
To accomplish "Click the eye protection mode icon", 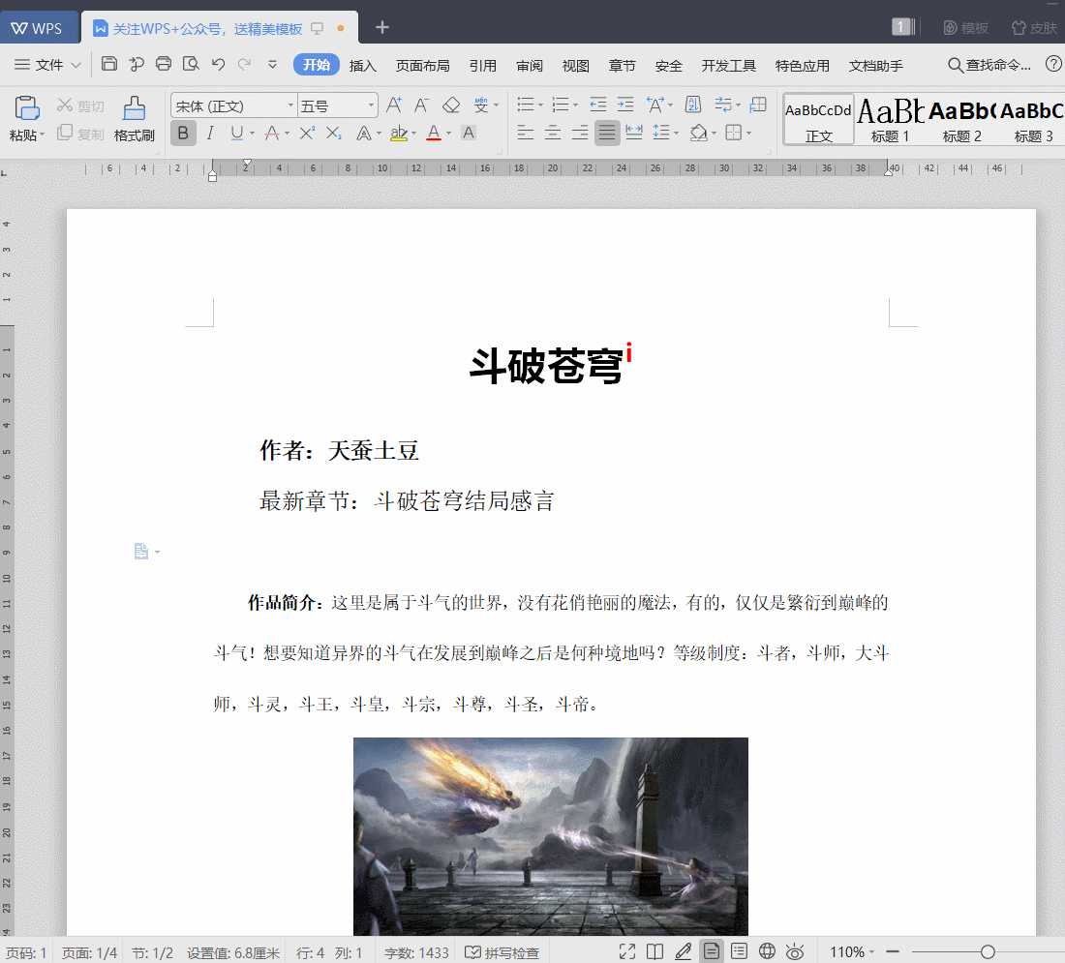I will [x=795, y=952].
